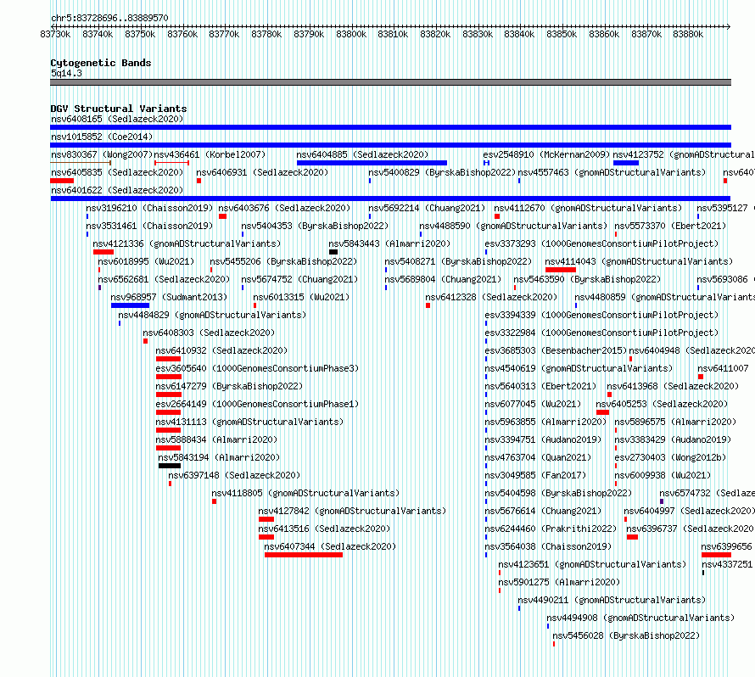The image size is (755, 677).
Task: Click esv2730403 (Wong2012b) label
Action: 670,457
